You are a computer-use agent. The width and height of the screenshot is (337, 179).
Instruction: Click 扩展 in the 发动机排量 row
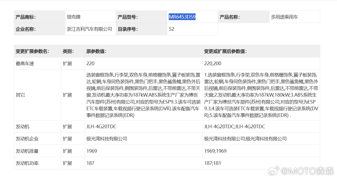point(67,151)
